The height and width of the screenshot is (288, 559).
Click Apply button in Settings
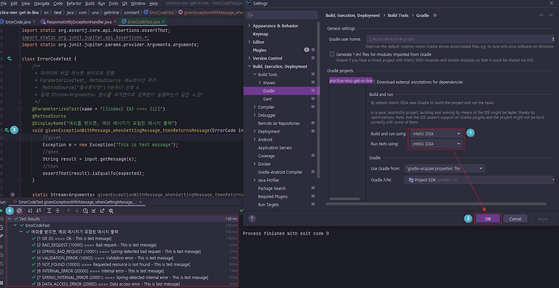543,219
